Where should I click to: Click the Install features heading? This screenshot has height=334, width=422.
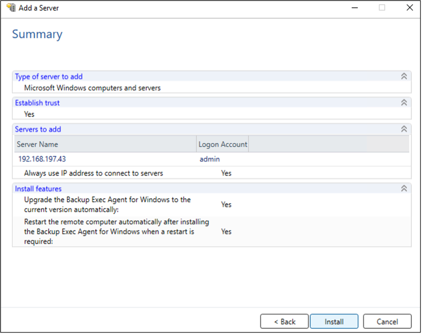tap(38, 188)
